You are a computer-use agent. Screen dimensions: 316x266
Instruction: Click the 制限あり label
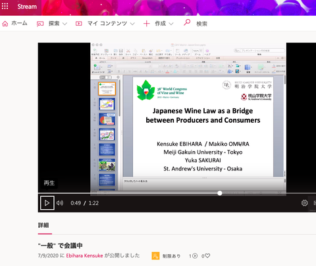(x=171, y=256)
